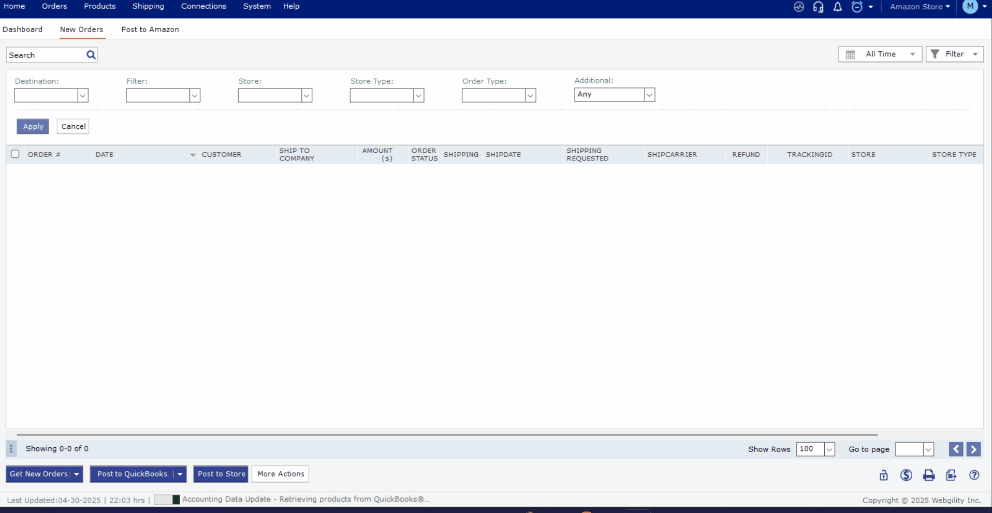Click the Search input field
This screenshot has height=513, width=992.
click(x=46, y=55)
